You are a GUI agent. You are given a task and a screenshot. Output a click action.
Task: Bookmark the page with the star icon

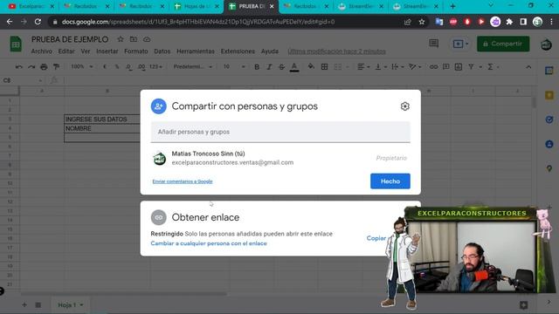click(x=422, y=22)
